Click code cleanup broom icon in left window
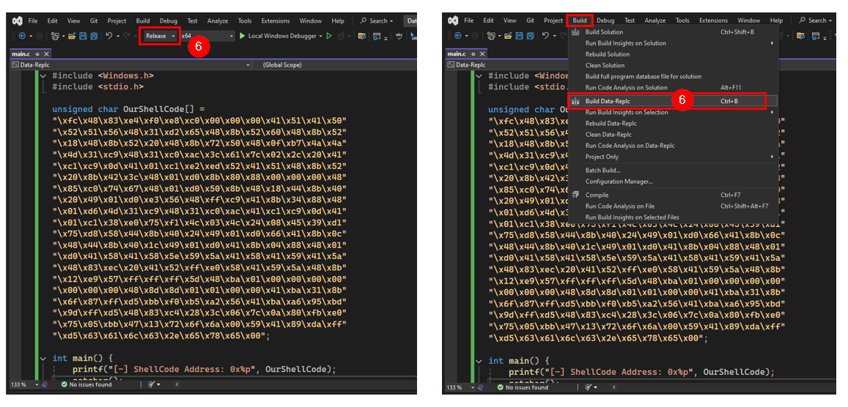Viewport: 848px width, 407px height. [x=152, y=385]
